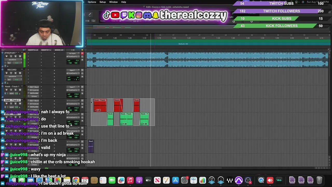
Task: Record-arm the [FRE]PART track
Action: (6, 56)
